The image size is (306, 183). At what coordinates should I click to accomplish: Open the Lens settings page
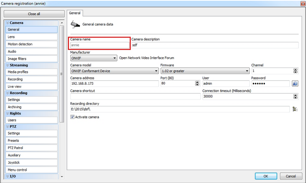[x=32, y=37]
